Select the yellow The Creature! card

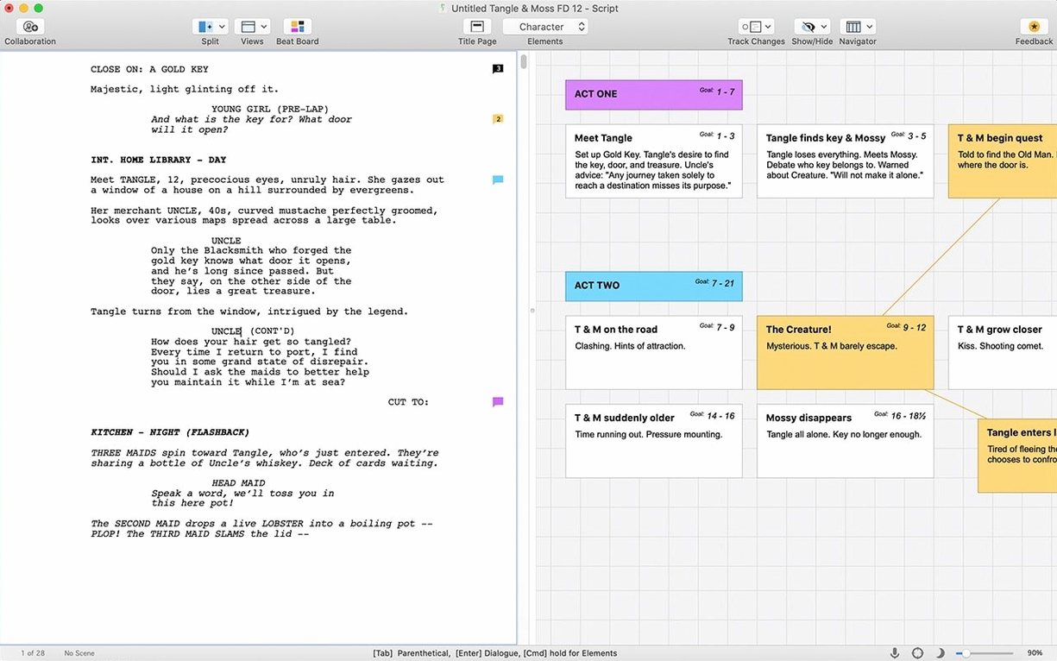845,353
